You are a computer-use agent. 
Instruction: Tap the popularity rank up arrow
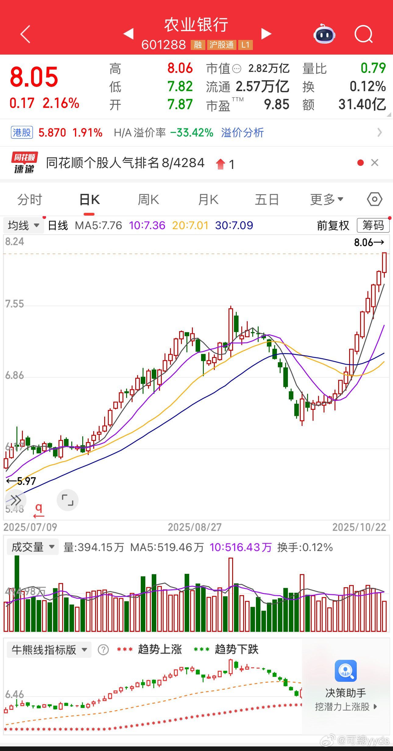[220, 164]
